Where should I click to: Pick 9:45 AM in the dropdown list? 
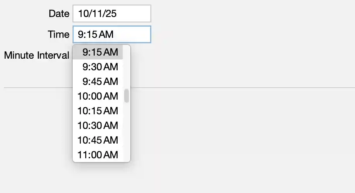[x=100, y=81]
